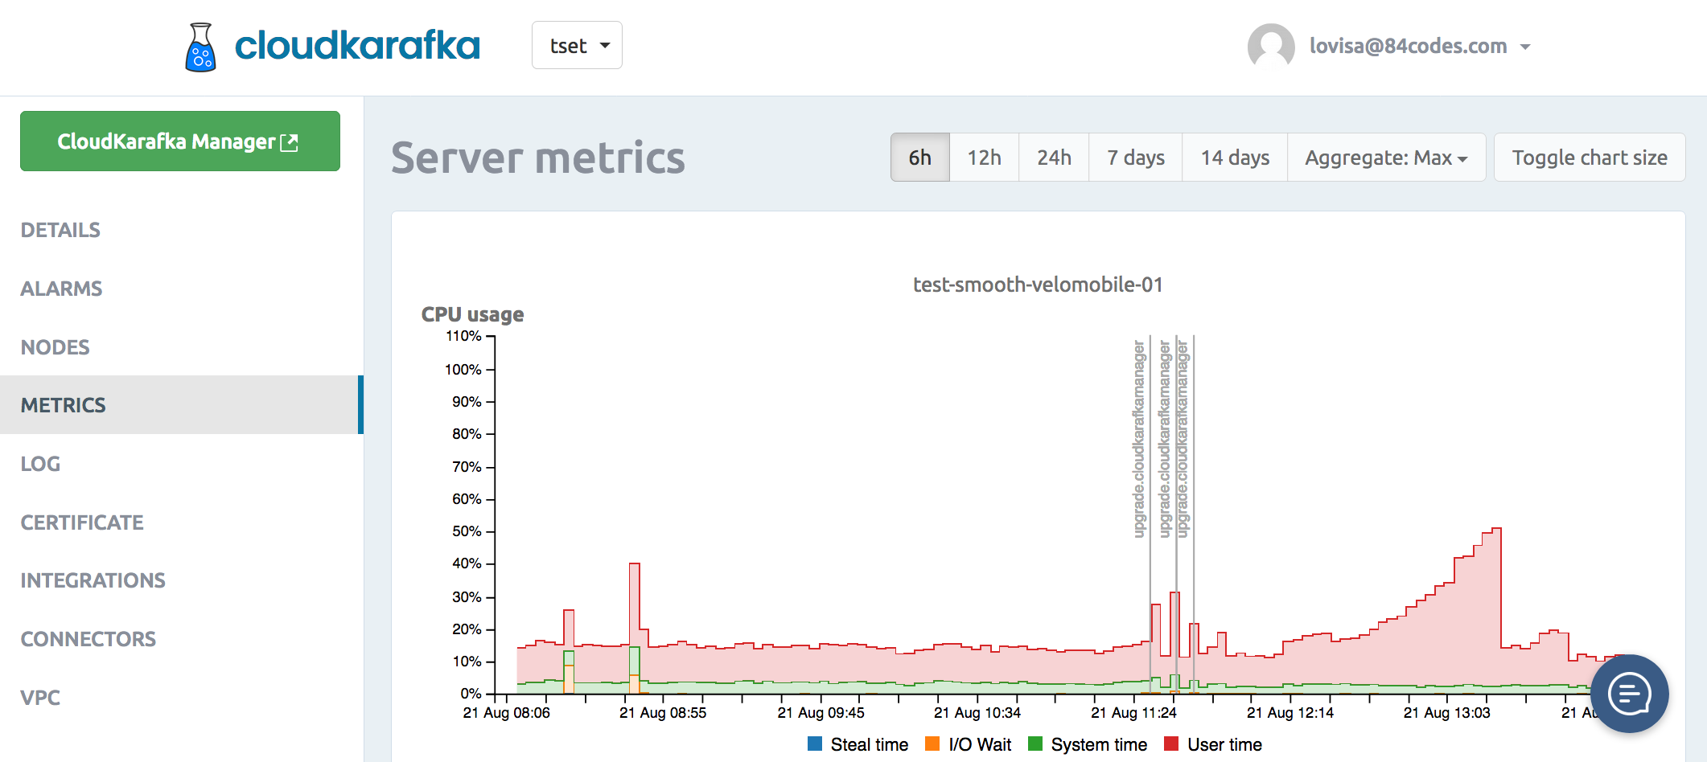Switch to 12h time range
The width and height of the screenshot is (1707, 762).
coord(984,158)
